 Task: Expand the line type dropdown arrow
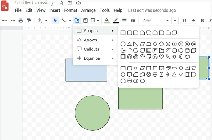click(70, 21)
